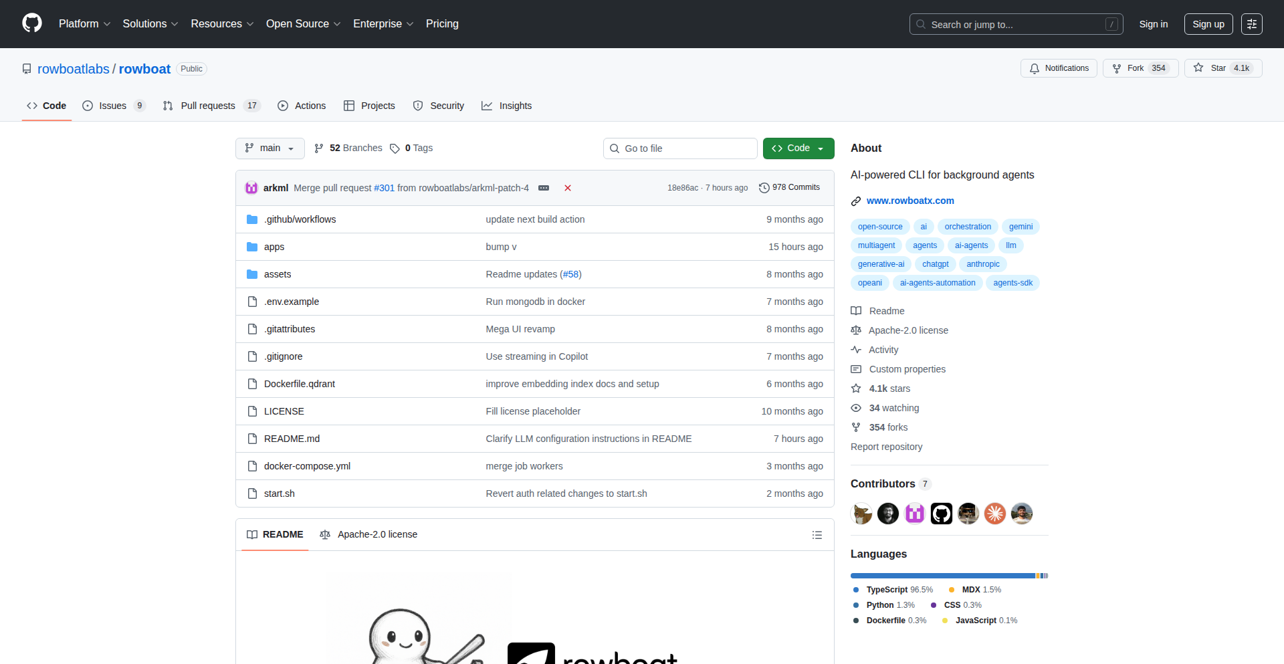
Task: Open pull request #301 link
Action: coord(384,188)
